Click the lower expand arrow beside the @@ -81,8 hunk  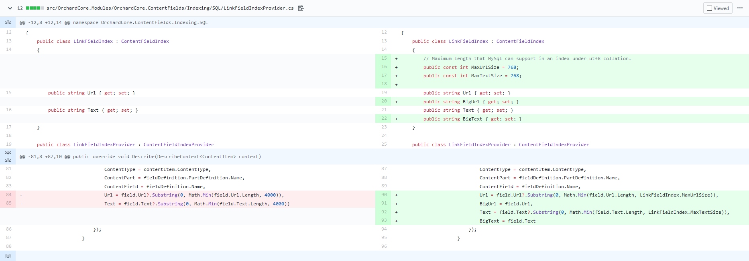[8, 160]
